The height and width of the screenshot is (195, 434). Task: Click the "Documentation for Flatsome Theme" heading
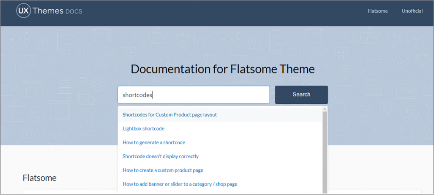223,69
